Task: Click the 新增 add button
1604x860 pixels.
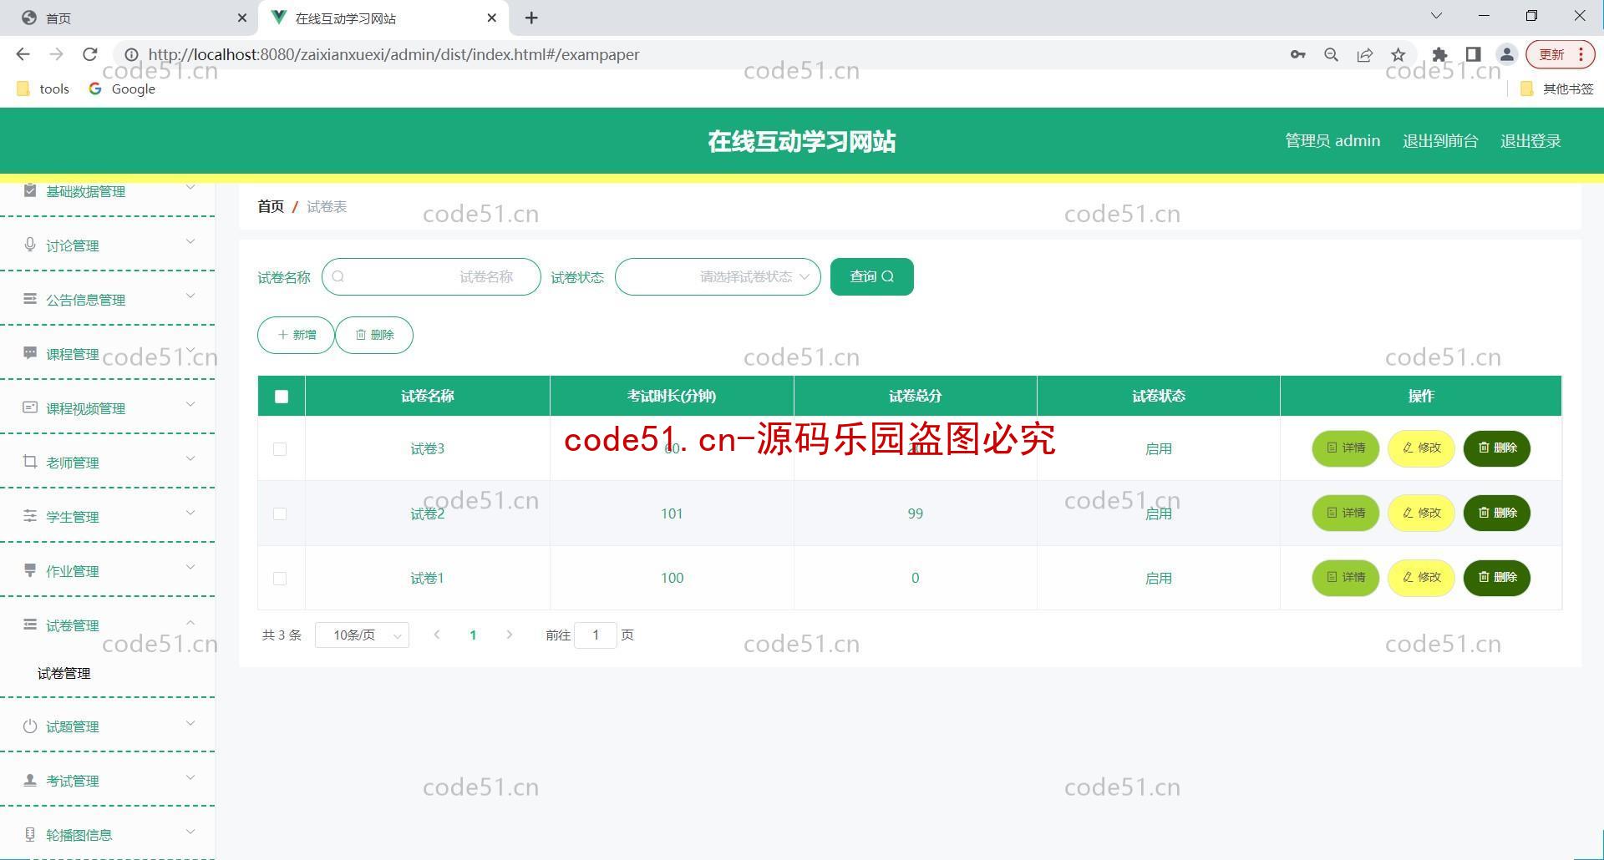Action: click(296, 335)
